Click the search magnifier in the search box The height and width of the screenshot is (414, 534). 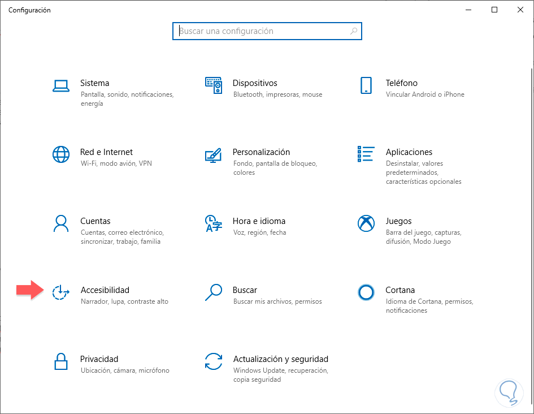[x=354, y=31]
